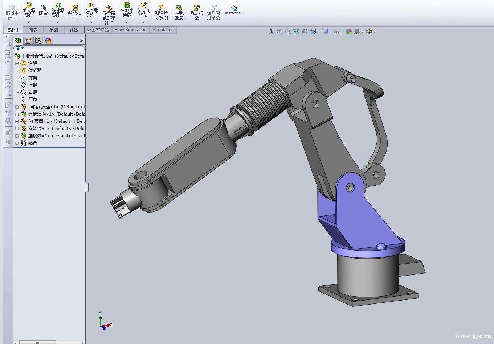494x344 pixels.
Task: Expand the 底座<1> component node
Action: tap(17, 106)
